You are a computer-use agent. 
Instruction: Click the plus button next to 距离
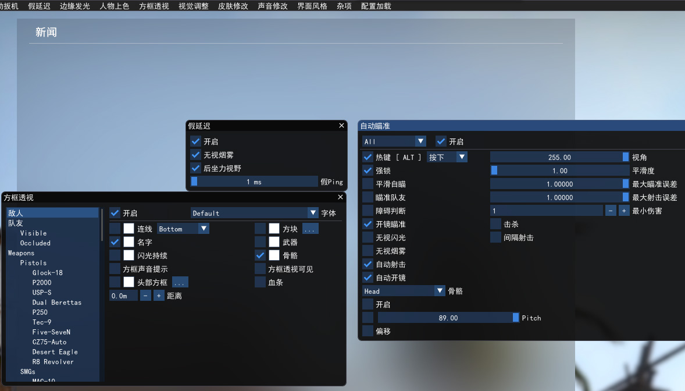[x=159, y=296]
